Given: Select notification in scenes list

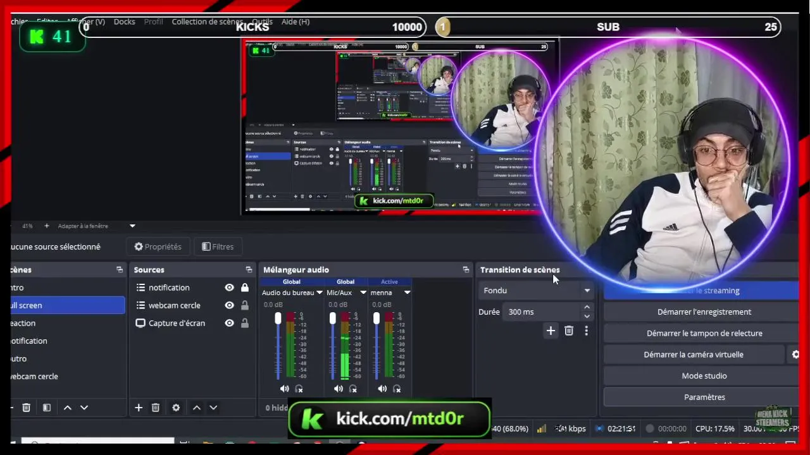Looking at the screenshot, I should (x=68, y=341).
